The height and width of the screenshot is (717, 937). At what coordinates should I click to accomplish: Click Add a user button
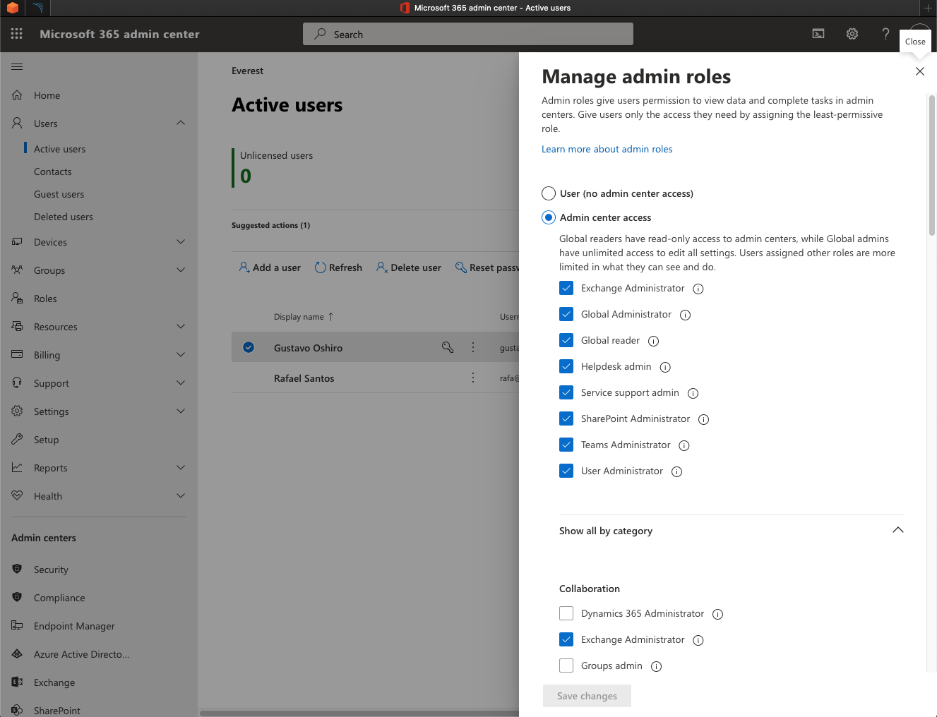[x=270, y=267]
